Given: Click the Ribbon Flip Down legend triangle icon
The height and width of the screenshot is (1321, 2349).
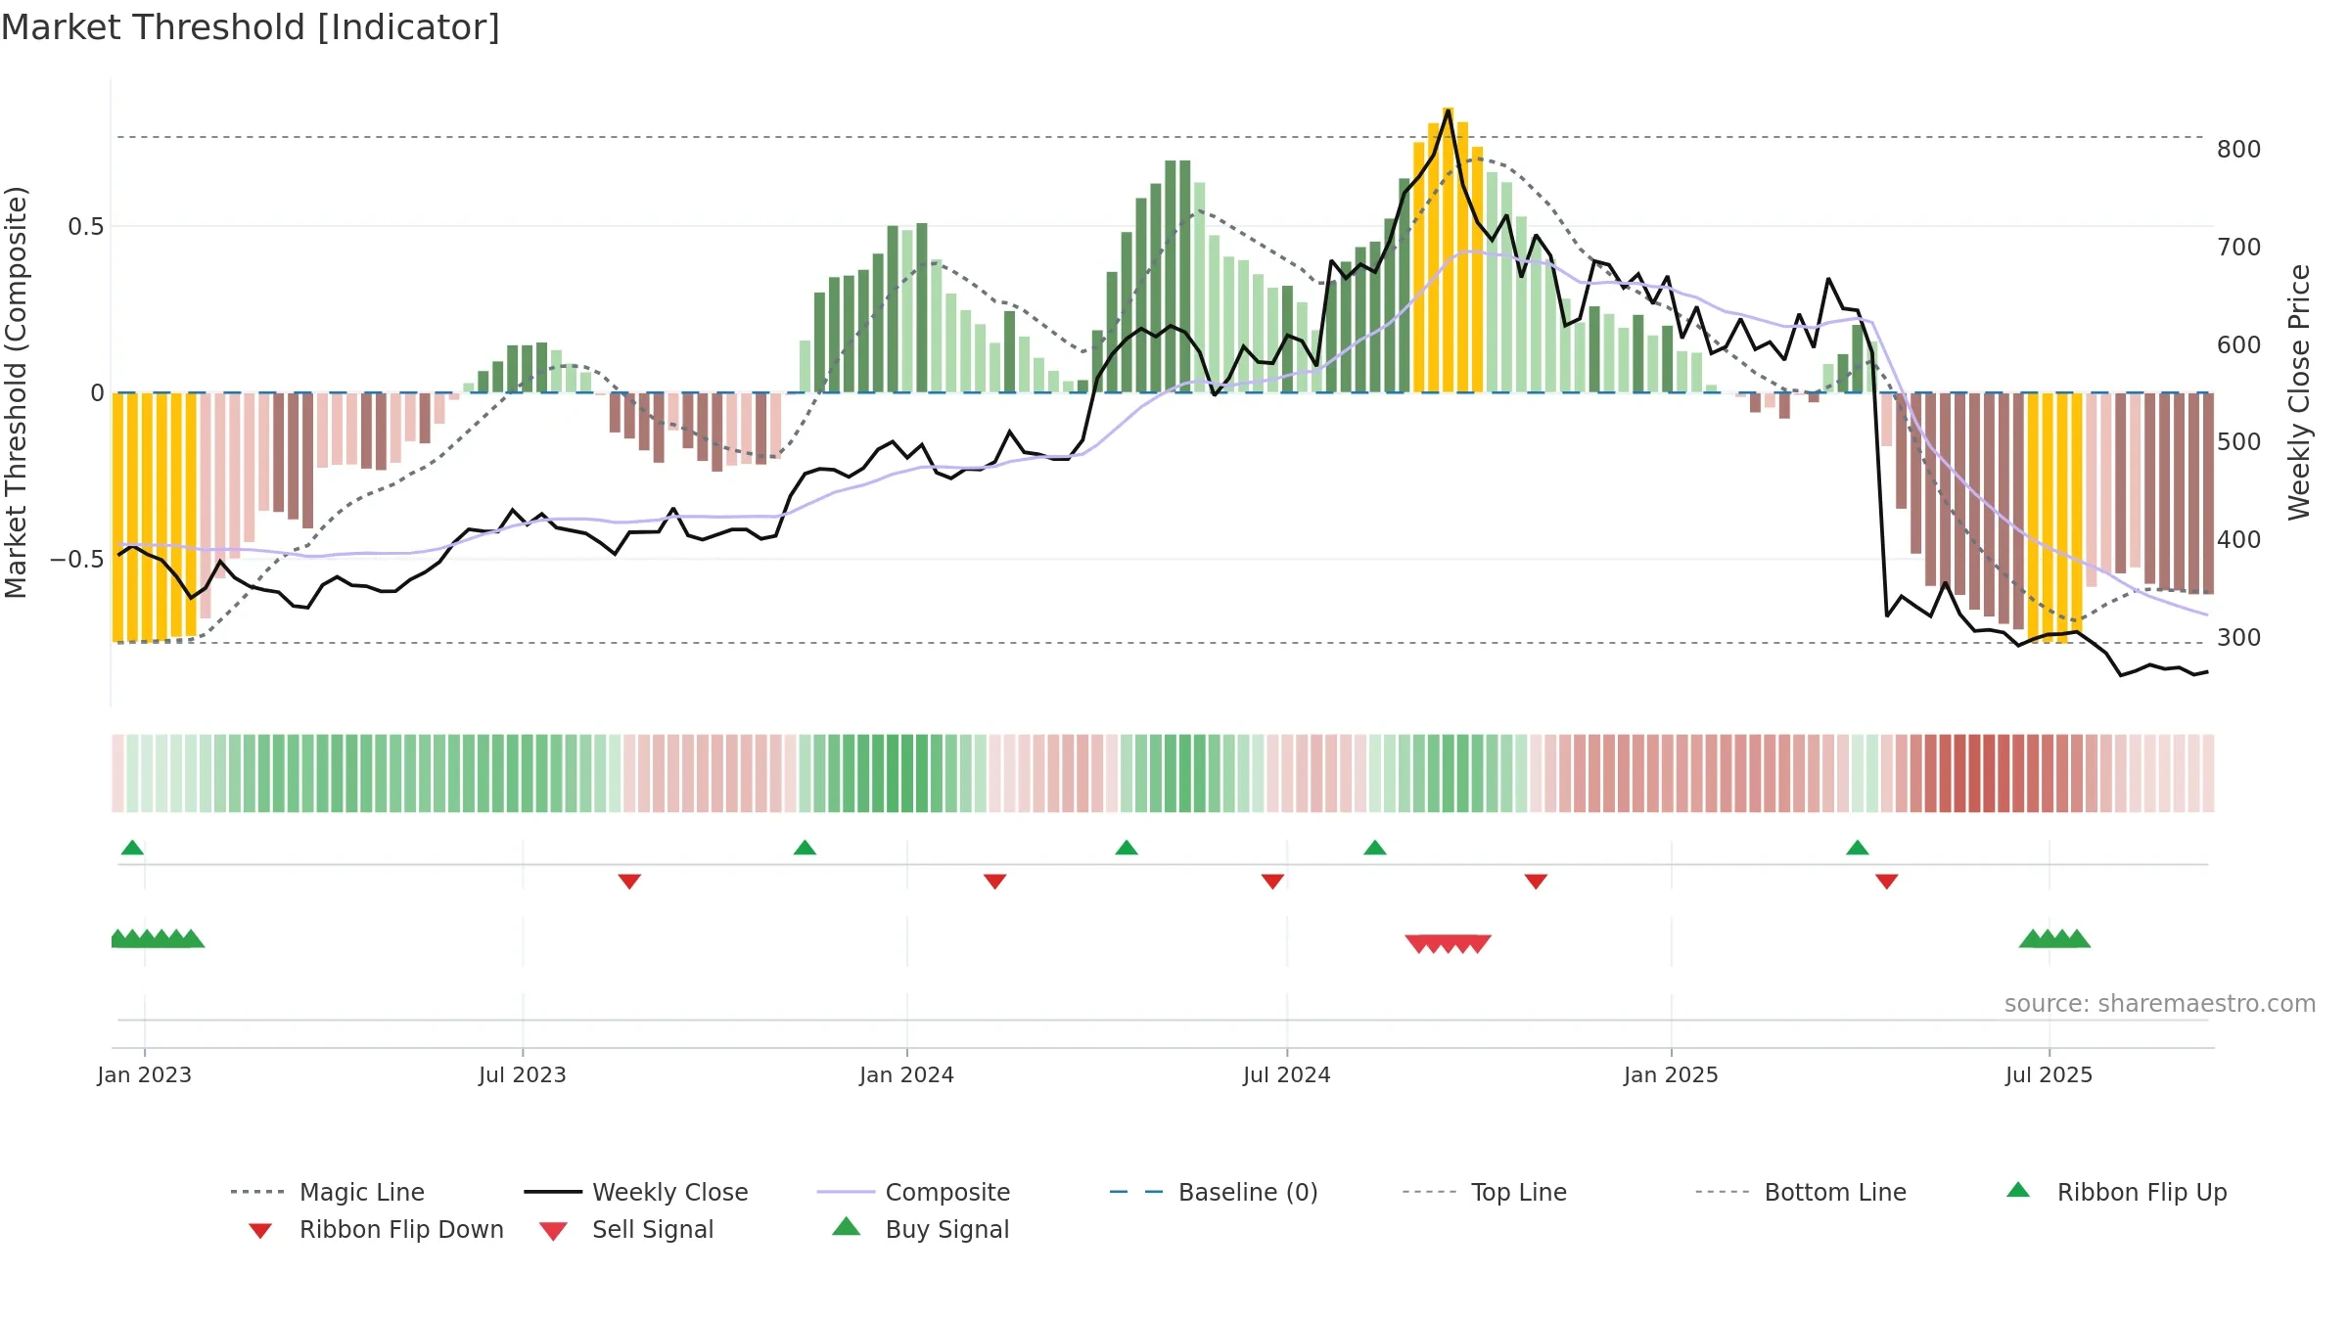Looking at the screenshot, I should tap(260, 1231).
